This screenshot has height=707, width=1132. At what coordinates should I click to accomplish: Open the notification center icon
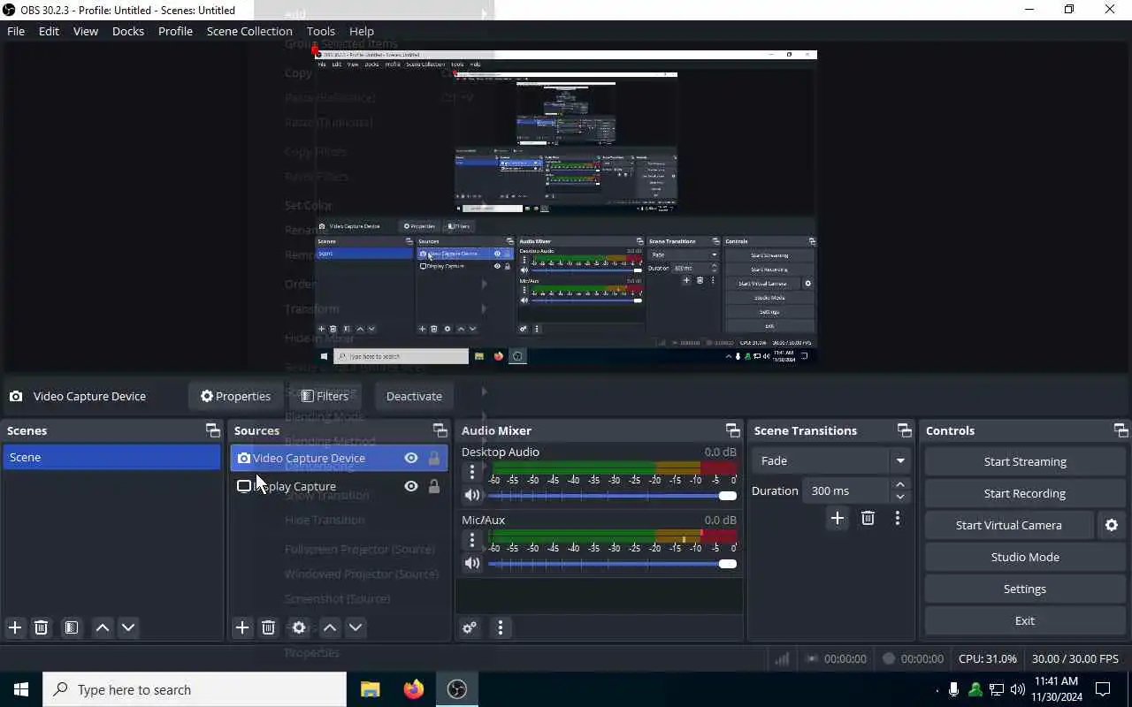(x=1103, y=689)
